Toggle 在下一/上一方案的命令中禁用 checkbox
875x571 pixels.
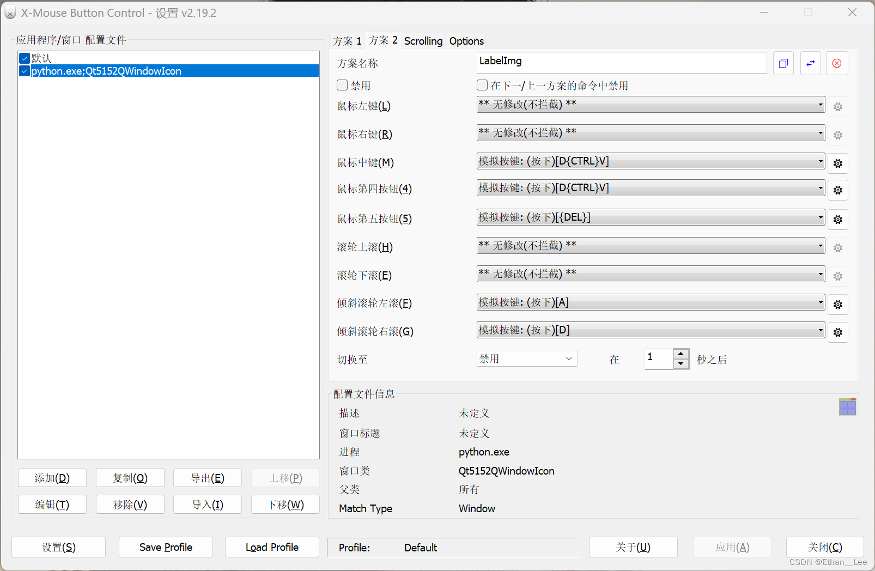point(482,85)
